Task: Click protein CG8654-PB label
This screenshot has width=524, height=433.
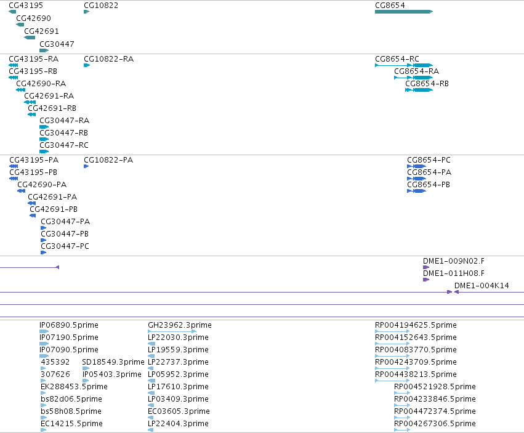Action: click(429, 185)
